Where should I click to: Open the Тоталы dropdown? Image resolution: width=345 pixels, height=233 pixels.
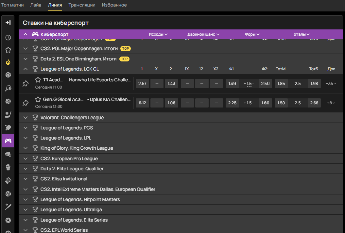(301, 34)
